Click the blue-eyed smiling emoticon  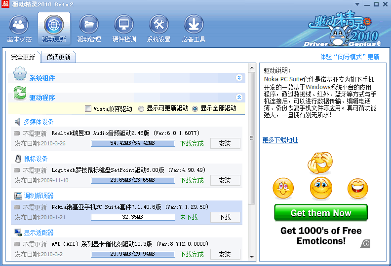coord(321,188)
